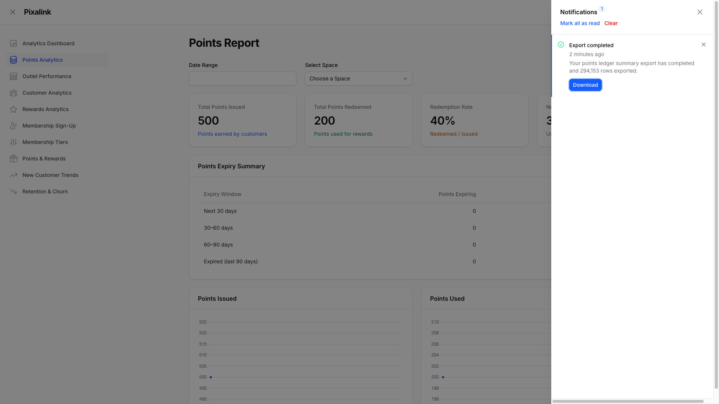Click the 'Expired (last 90 days)' row label
719x404 pixels.
click(231, 261)
